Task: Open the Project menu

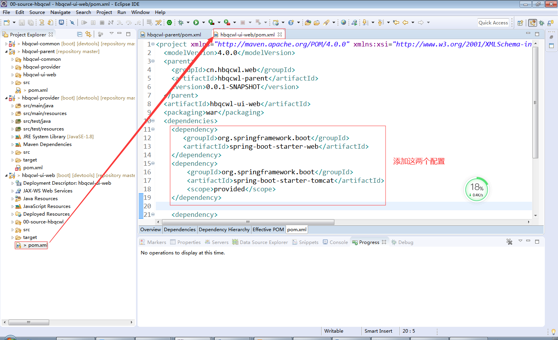Action: pos(104,12)
